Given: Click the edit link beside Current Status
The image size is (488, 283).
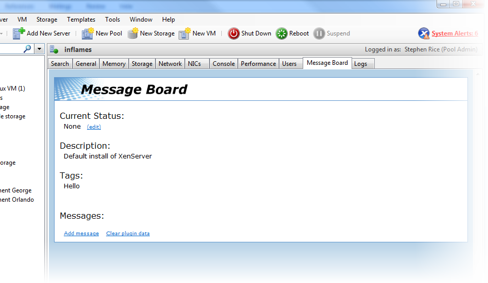Looking at the screenshot, I should pyautogui.click(x=94, y=127).
